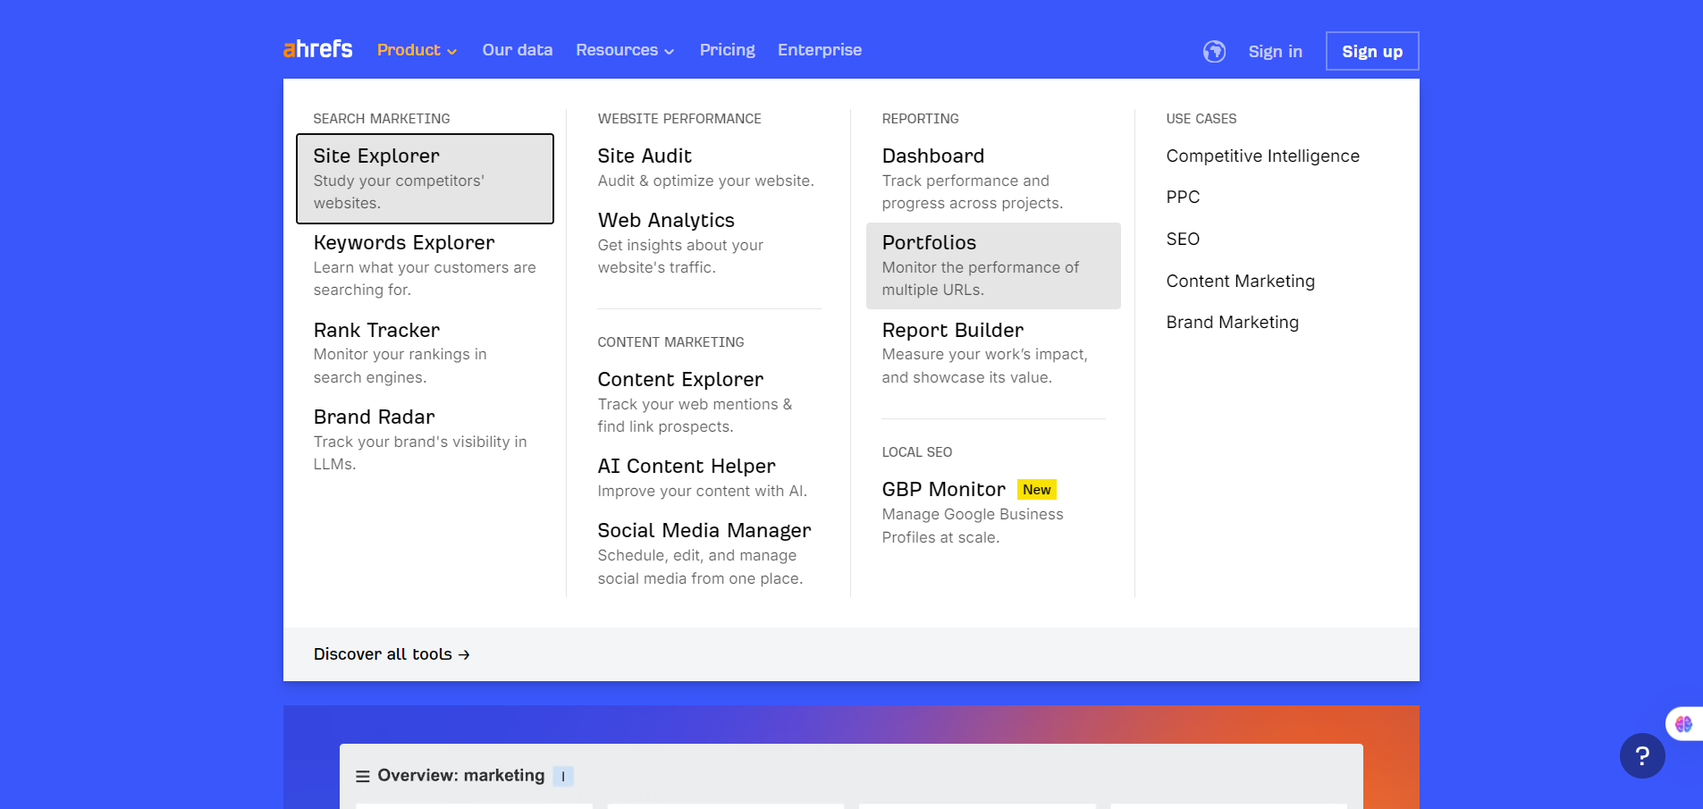Select the SEO use case
Screen dimensions: 1703x809
coord(1183,240)
